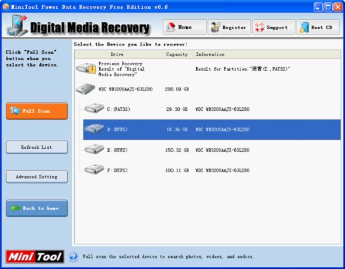Screen dimensions: 345x269
Task: Open Advanced Setting options
Action: [x=37, y=177]
